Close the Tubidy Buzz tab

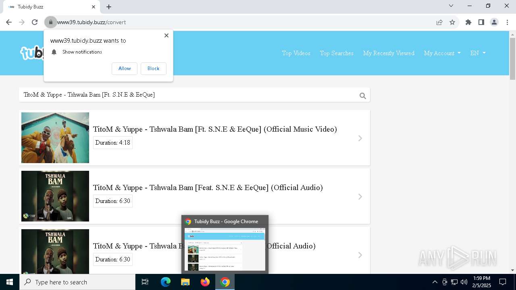[94, 7]
